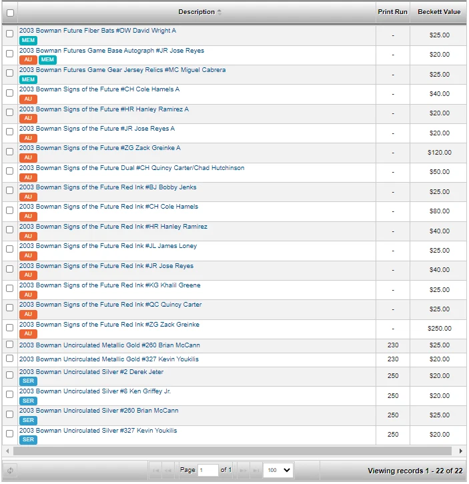Click left arrow of horizontal scrollbar

pos(7,451)
